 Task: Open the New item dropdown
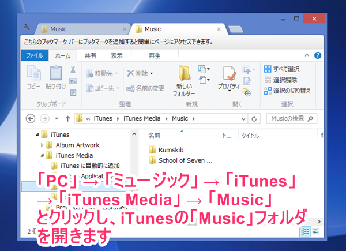[x=204, y=69]
